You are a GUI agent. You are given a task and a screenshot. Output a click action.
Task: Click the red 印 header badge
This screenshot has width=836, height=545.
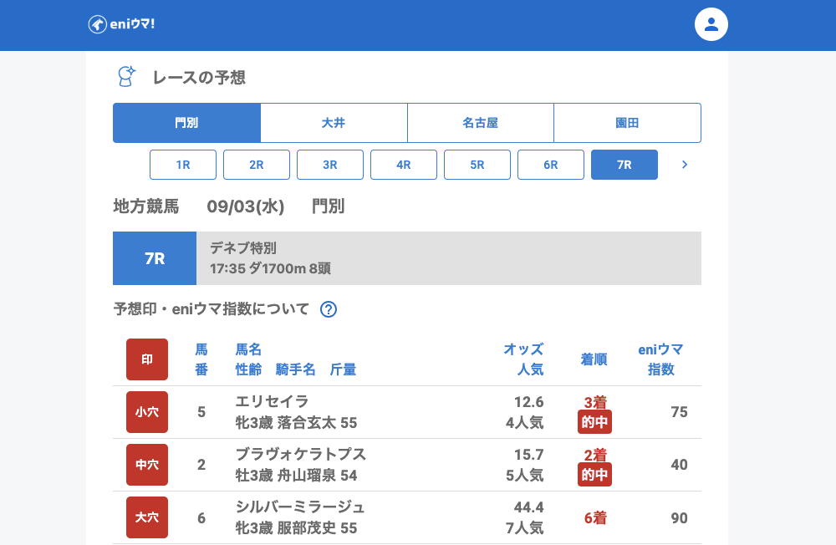(x=147, y=359)
